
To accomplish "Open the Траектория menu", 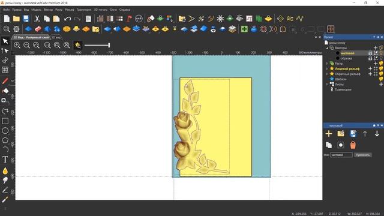I will 84,10.
